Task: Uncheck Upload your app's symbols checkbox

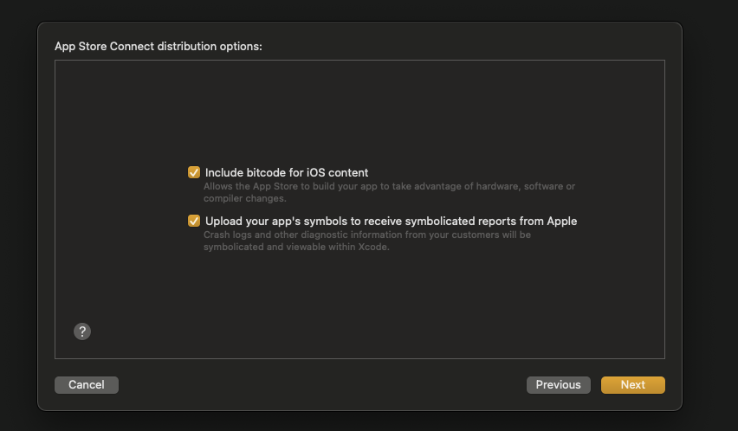Action: coord(194,221)
